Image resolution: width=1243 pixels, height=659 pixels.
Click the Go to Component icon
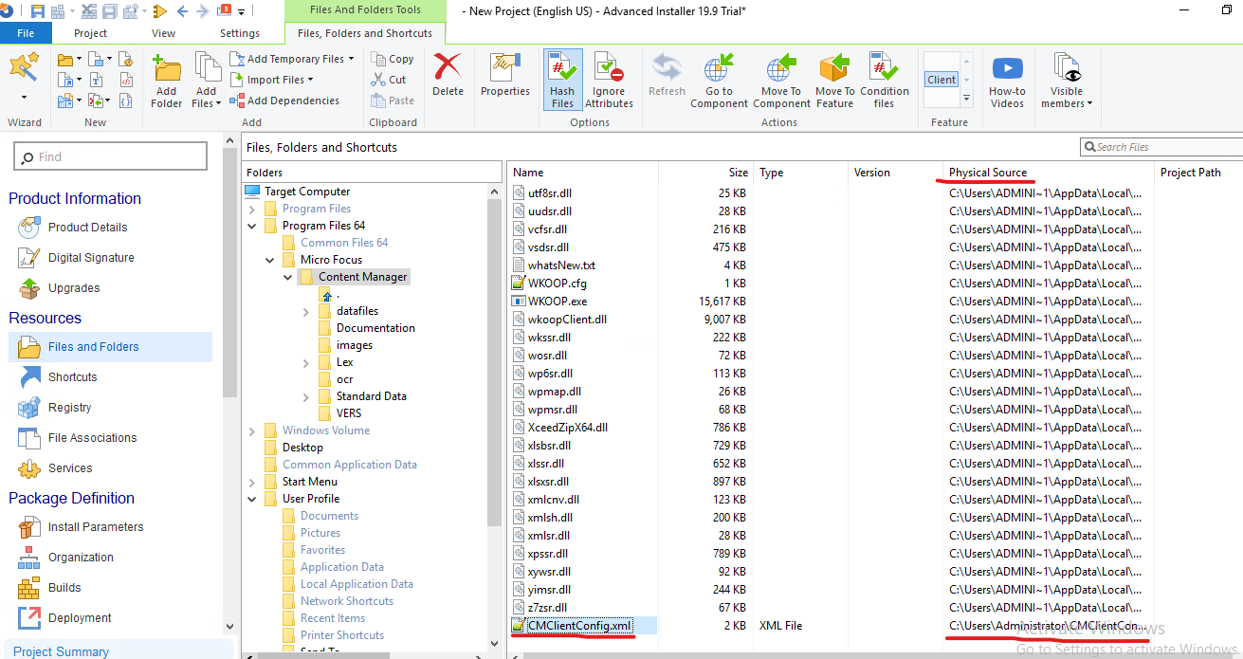(x=719, y=76)
